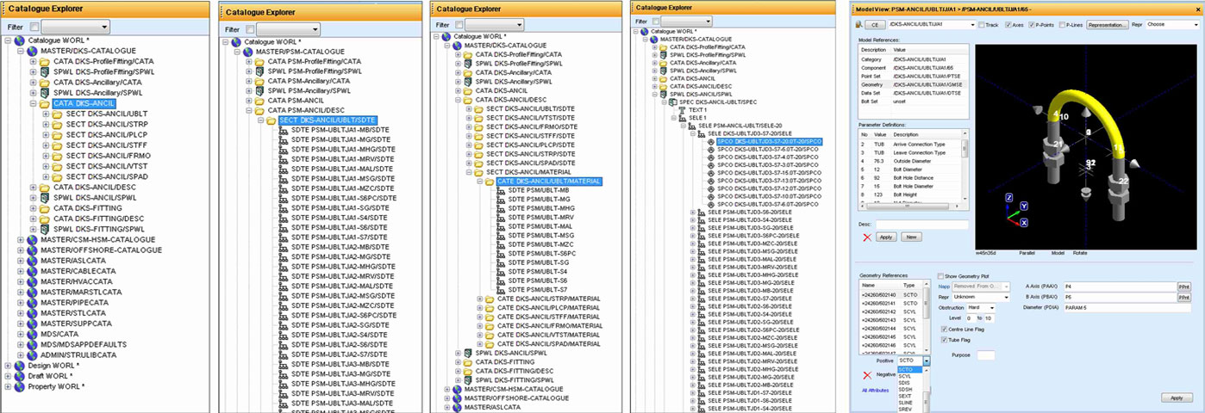Click SDTE PSM/UBLT-MB element icon in third explorer
The image size is (1205, 413).
tap(502, 190)
